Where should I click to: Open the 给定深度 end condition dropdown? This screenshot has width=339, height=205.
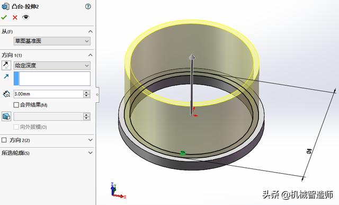click(x=52, y=65)
